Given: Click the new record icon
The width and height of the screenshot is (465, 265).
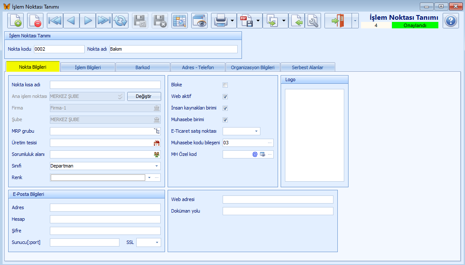Looking at the screenshot, I should [x=15, y=21].
